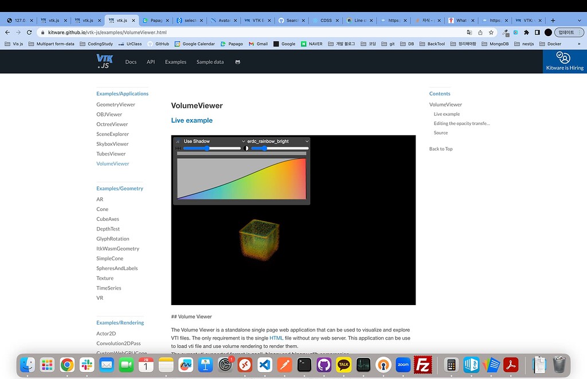Reload the page with the refresh icon
This screenshot has height=379, width=587.
[29, 33]
